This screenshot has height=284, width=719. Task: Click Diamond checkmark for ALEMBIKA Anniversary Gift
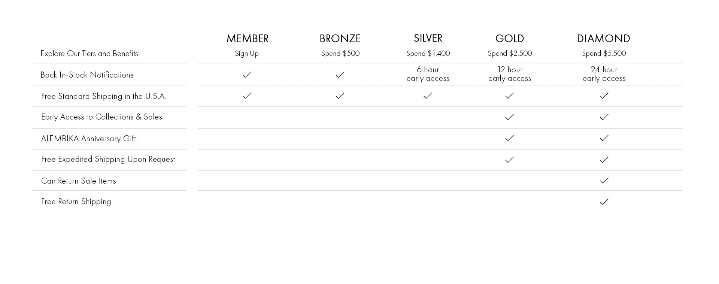(604, 138)
